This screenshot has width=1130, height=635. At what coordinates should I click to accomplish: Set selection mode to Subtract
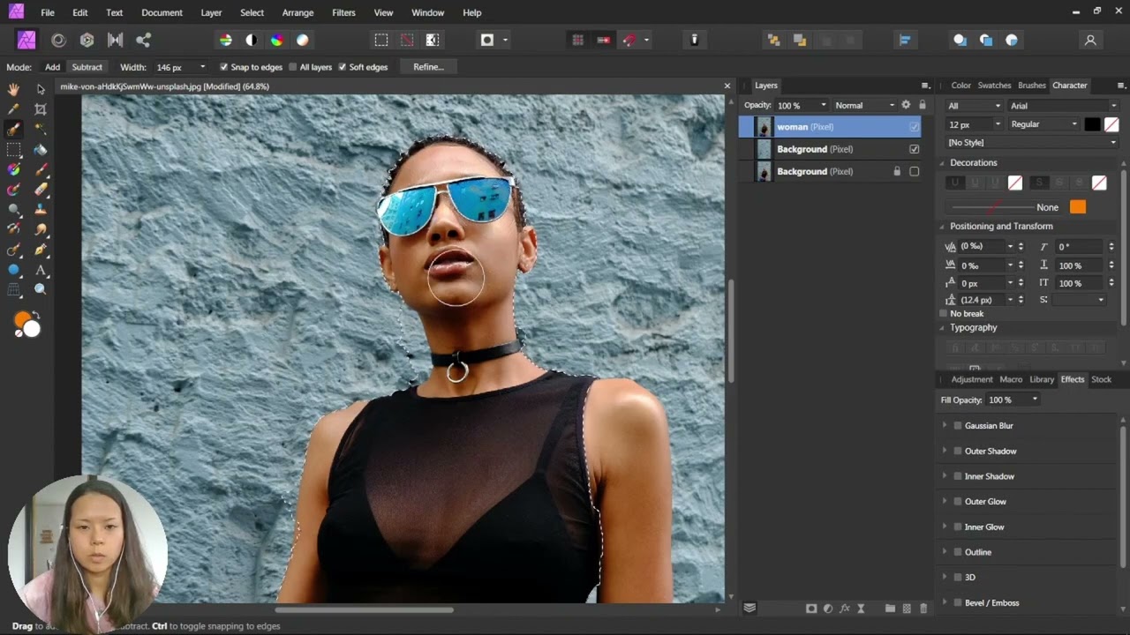(87, 67)
